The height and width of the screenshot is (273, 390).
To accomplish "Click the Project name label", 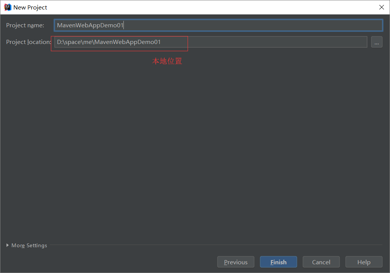I will 25,25.
